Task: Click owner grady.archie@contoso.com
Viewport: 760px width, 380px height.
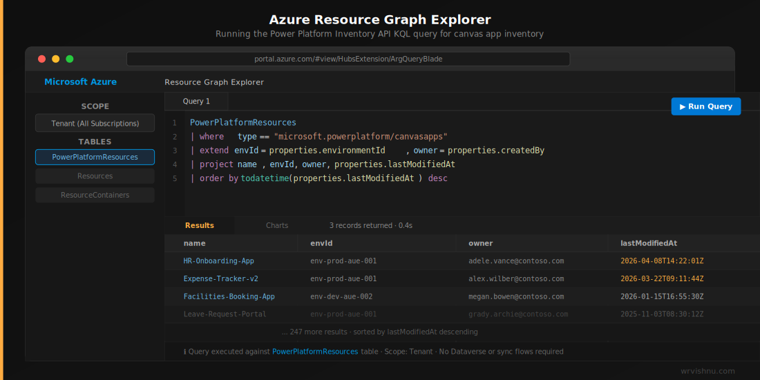Action: pyautogui.click(x=518, y=314)
